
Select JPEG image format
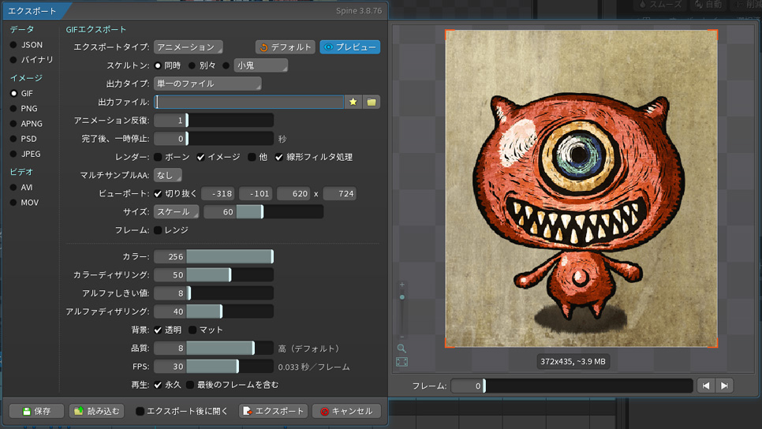[x=26, y=154]
